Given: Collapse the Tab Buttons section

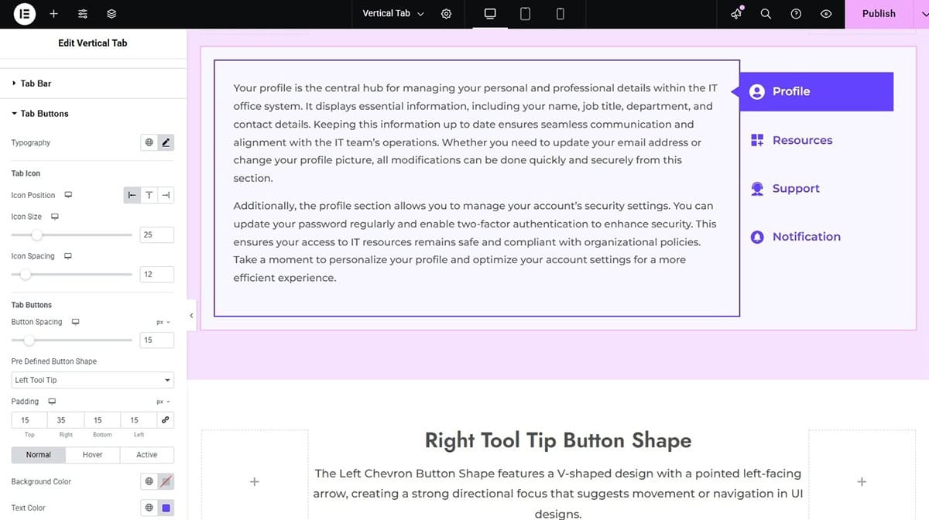Looking at the screenshot, I should pyautogui.click(x=93, y=114).
